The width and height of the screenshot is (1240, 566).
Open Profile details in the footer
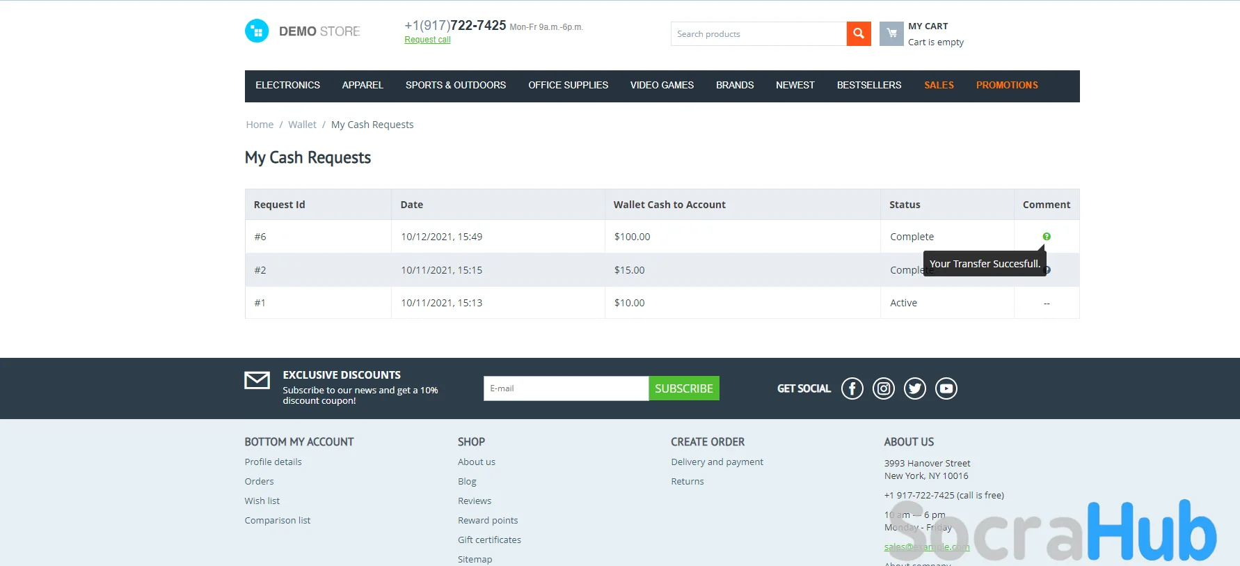pyautogui.click(x=273, y=462)
